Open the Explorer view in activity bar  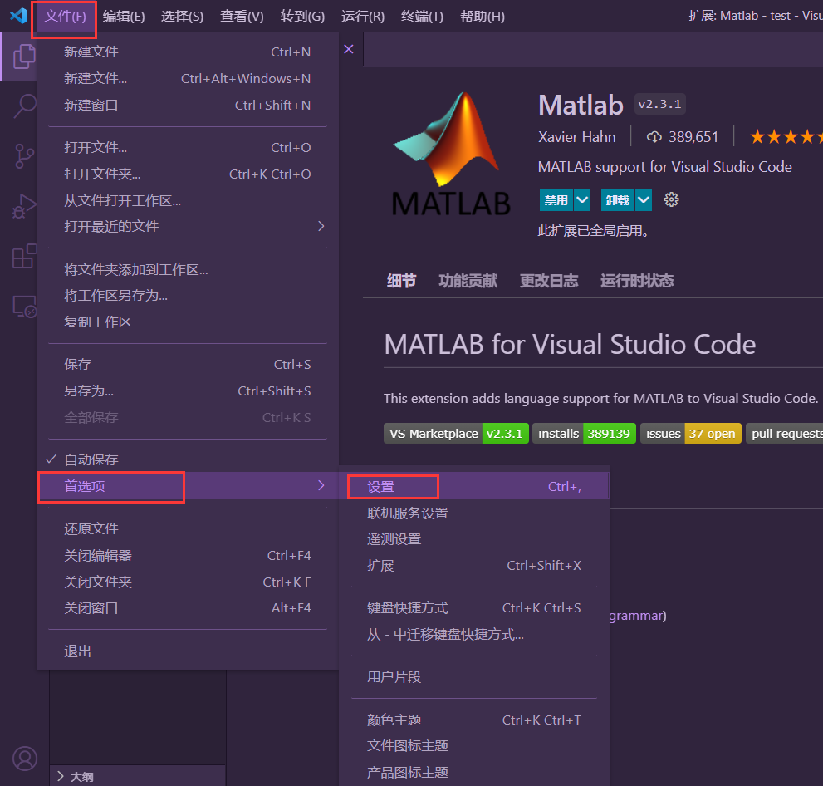(x=23, y=56)
